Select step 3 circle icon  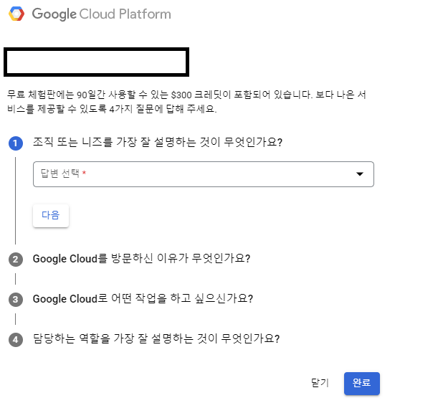16,300
